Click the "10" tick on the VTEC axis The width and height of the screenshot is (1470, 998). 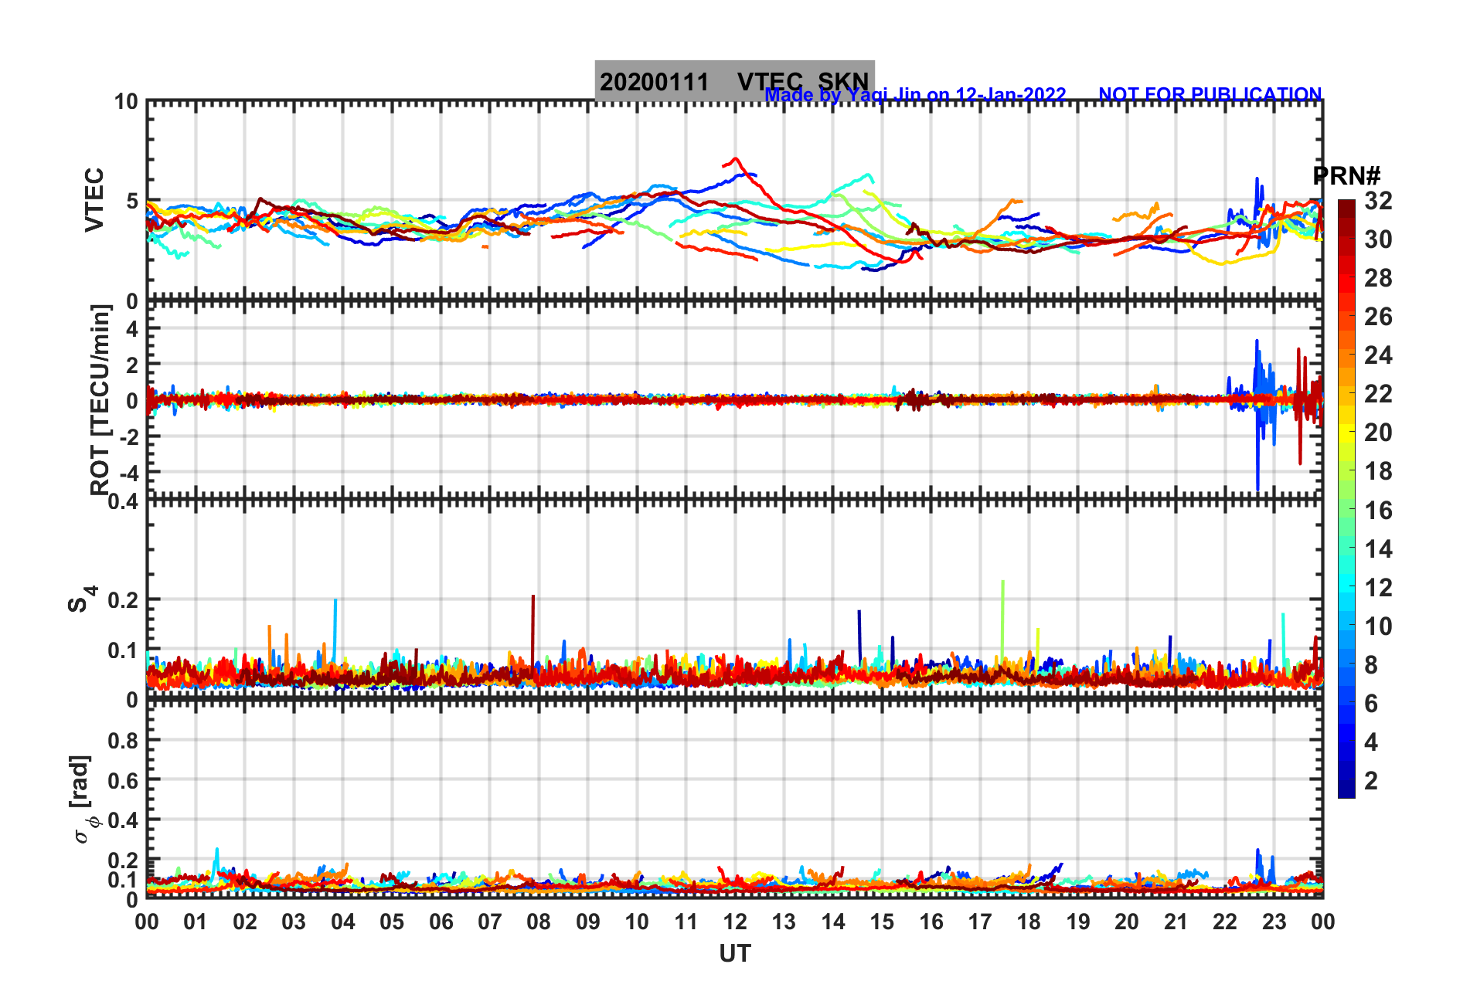pyautogui.click(x=126, y=101)
